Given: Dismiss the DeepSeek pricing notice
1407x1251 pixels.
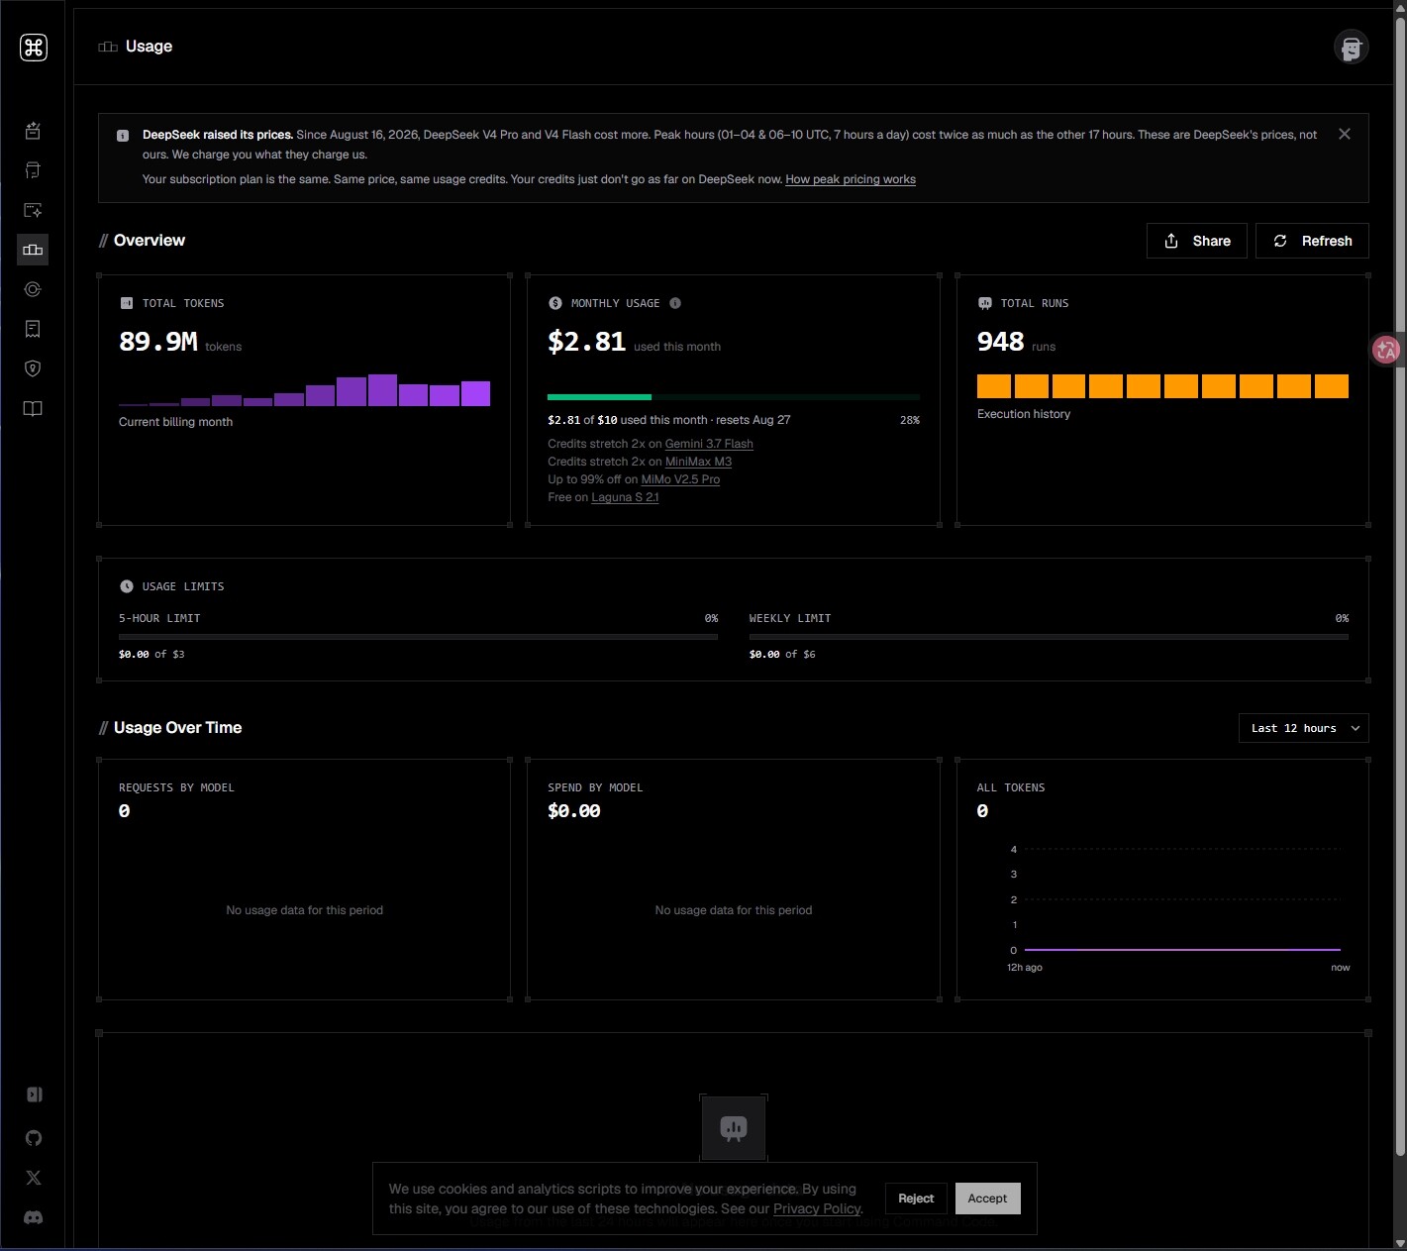Looking at the screenshot, I should (x=1345, y=134).
